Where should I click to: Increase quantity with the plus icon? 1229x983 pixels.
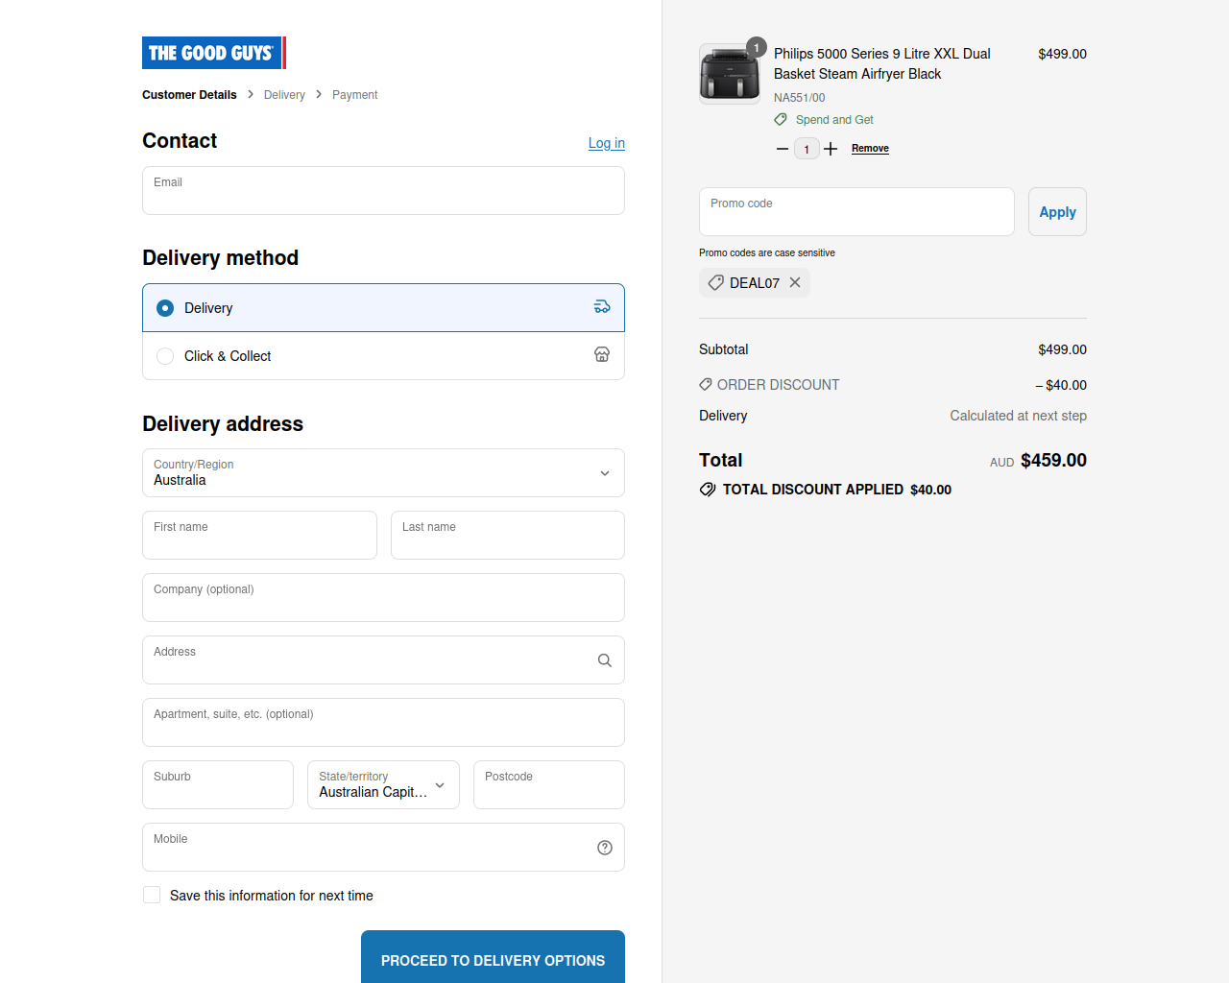click(831, 149)
